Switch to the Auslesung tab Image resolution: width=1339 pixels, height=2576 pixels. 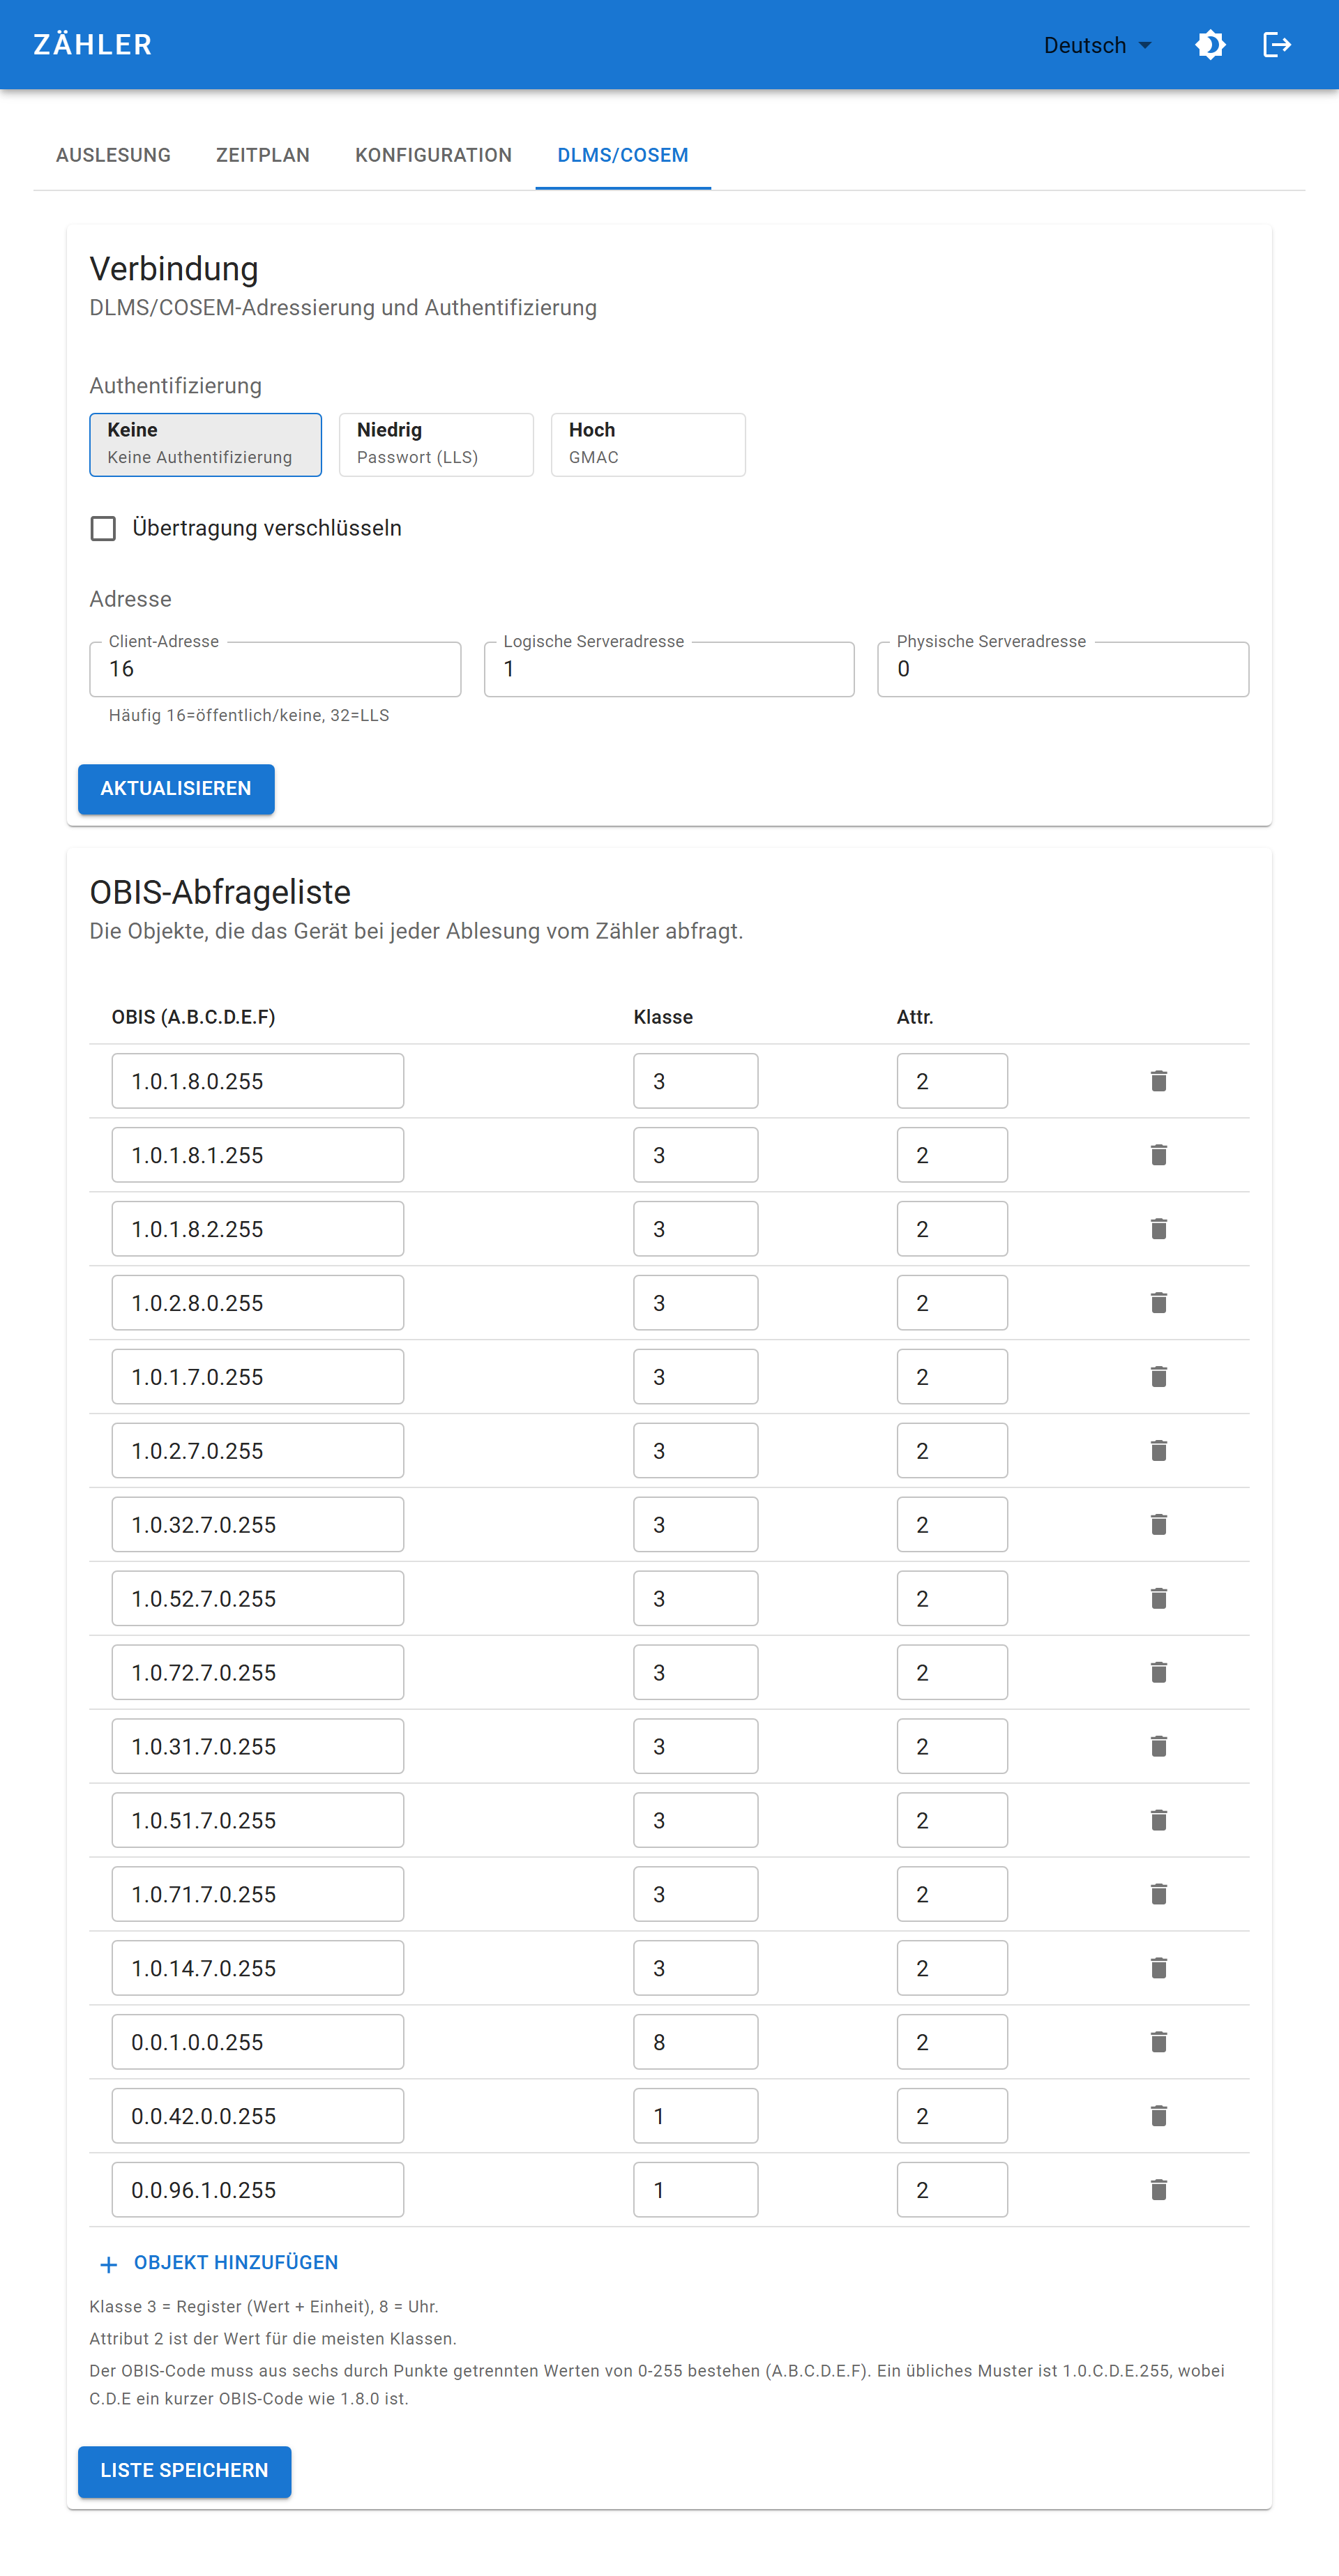pyautogui.click(x=113, y=155)
